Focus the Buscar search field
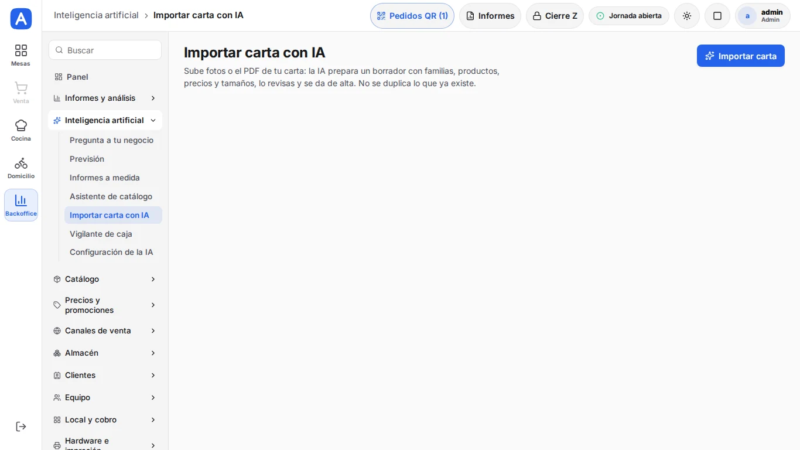This screenshot has width=800, height=450. [x=105, y=50]
